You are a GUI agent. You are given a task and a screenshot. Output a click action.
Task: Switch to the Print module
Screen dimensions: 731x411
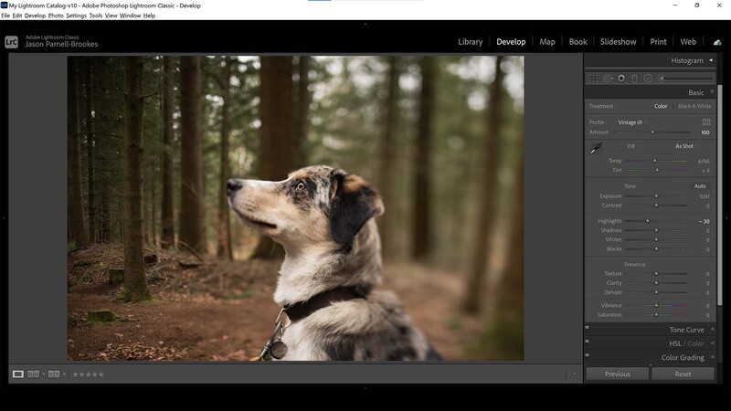pos(658,42)
